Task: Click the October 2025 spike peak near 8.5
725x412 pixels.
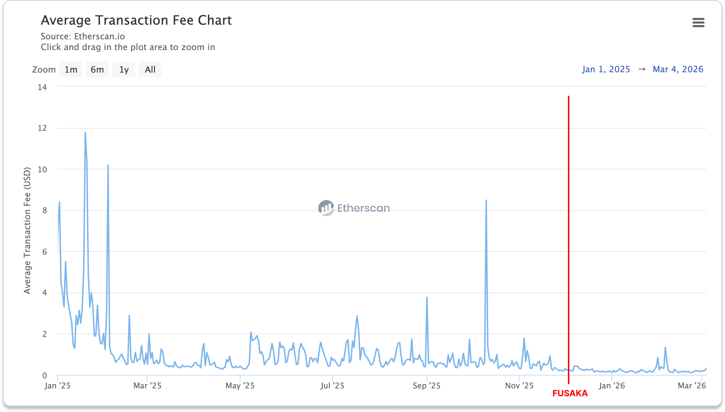Action: tap(486, 201)
